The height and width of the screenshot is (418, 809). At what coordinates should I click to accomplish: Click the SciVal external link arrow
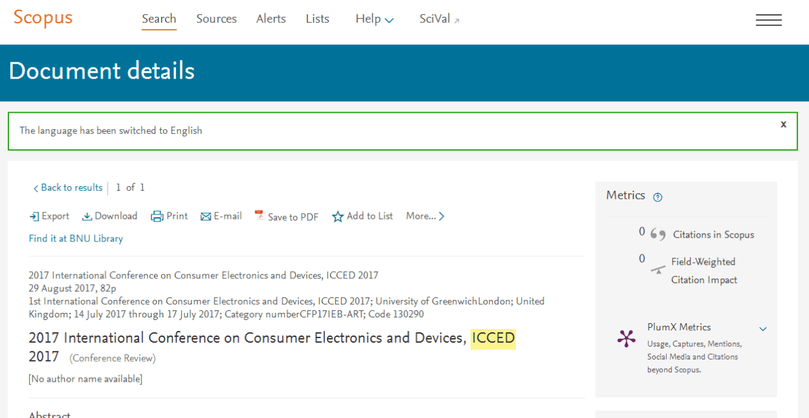[457, 21]
